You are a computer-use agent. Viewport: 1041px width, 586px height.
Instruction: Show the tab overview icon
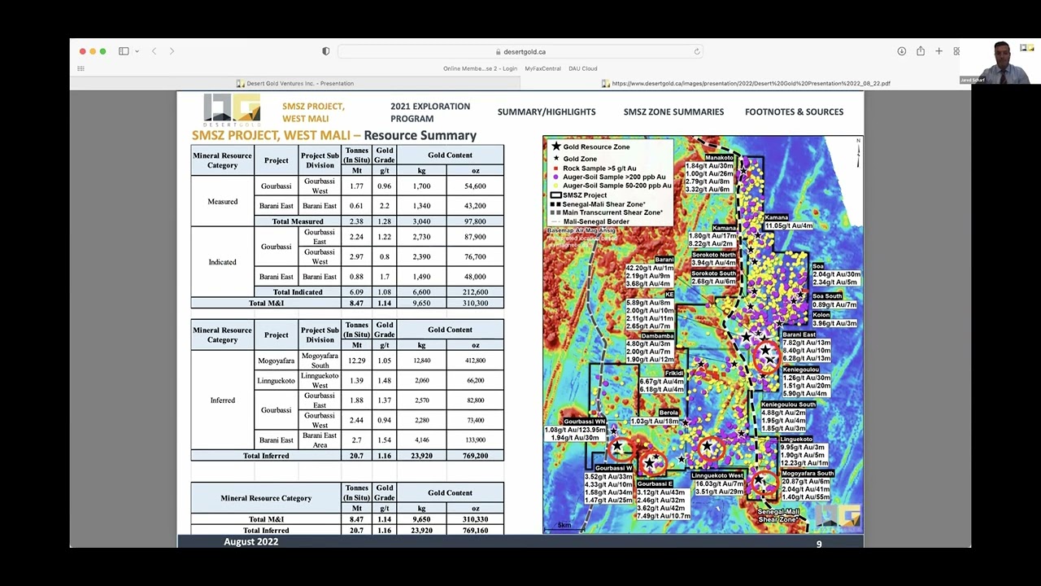click(956, 51)
